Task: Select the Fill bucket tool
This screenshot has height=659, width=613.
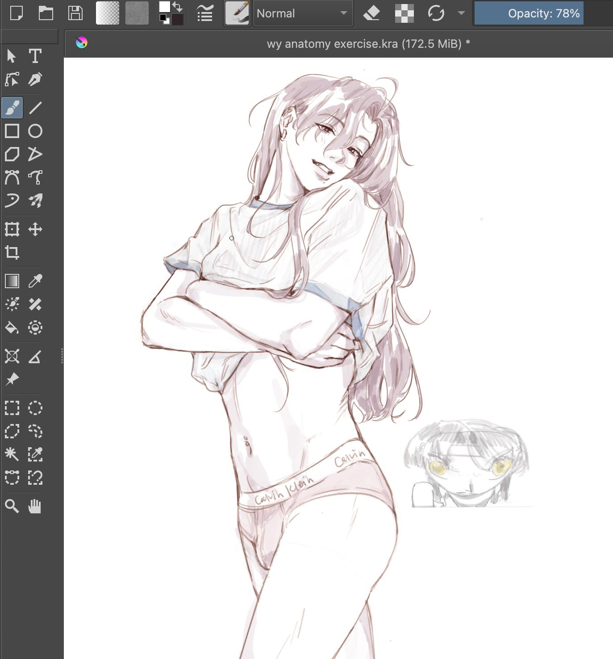Action: tap(12, 328)
